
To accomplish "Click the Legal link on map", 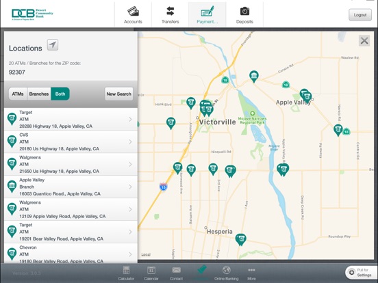I will click(x=146, y=254).
